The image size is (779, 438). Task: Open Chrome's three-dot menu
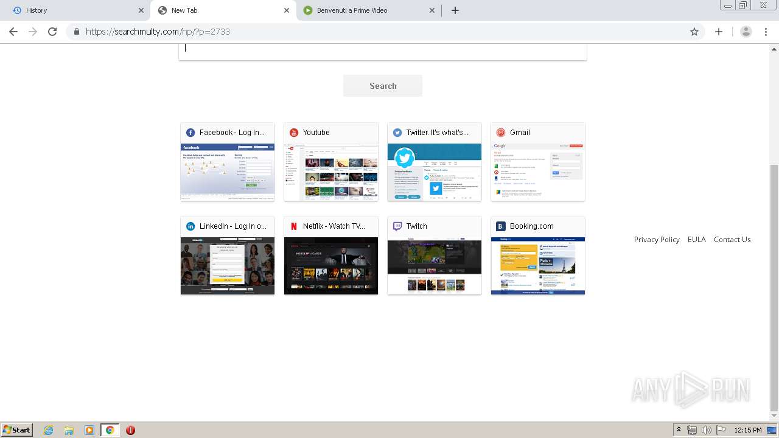pyautogui.click(x=766, y=32)
